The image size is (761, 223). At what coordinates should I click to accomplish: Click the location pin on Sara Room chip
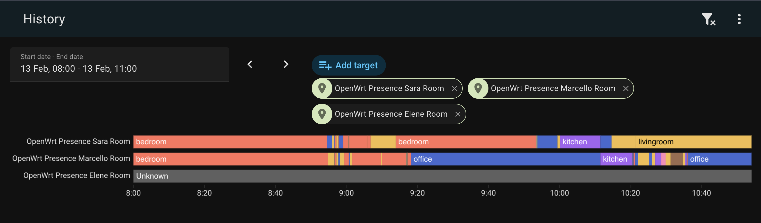[322, 88]
